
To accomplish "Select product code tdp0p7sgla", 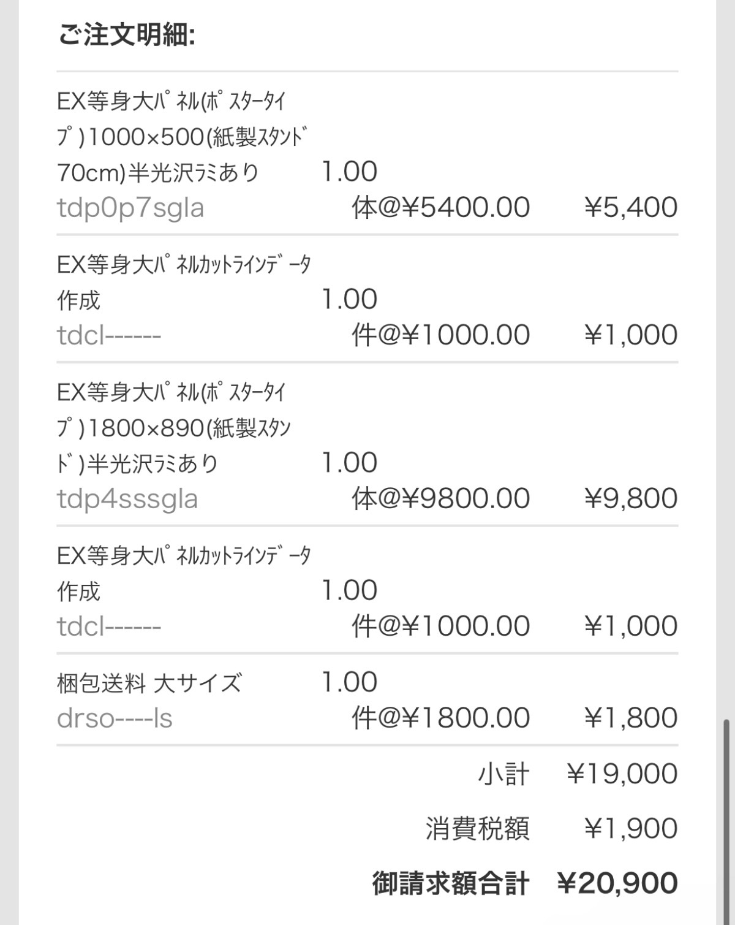I will click(130, 208).
